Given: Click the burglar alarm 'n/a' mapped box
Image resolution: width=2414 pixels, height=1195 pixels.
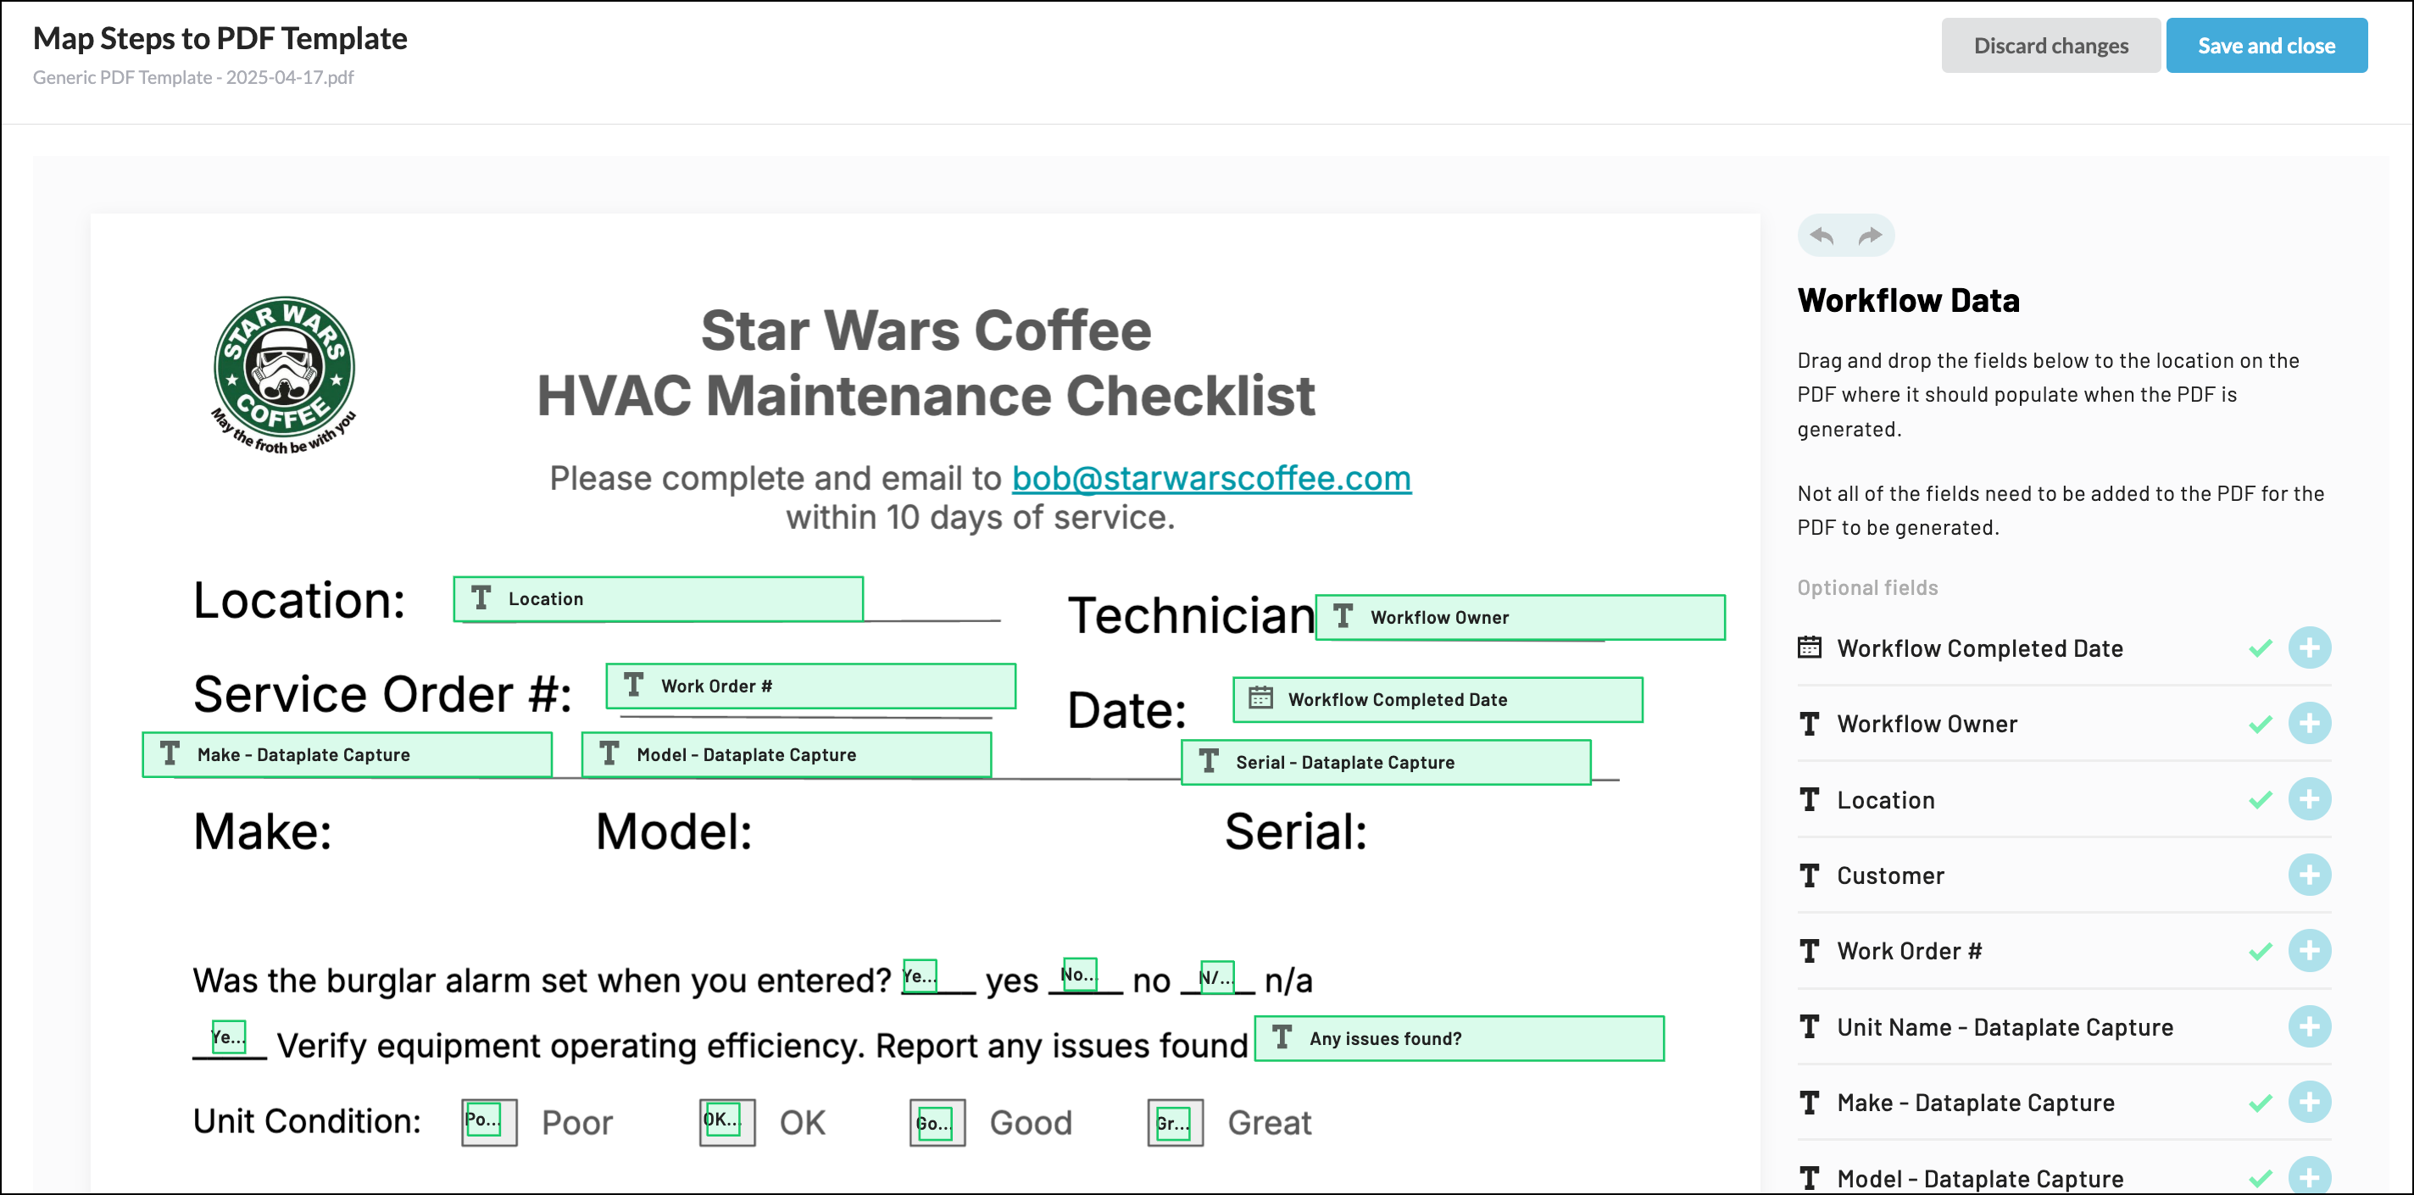Looking at the screenshot, I should (1217, 977).
